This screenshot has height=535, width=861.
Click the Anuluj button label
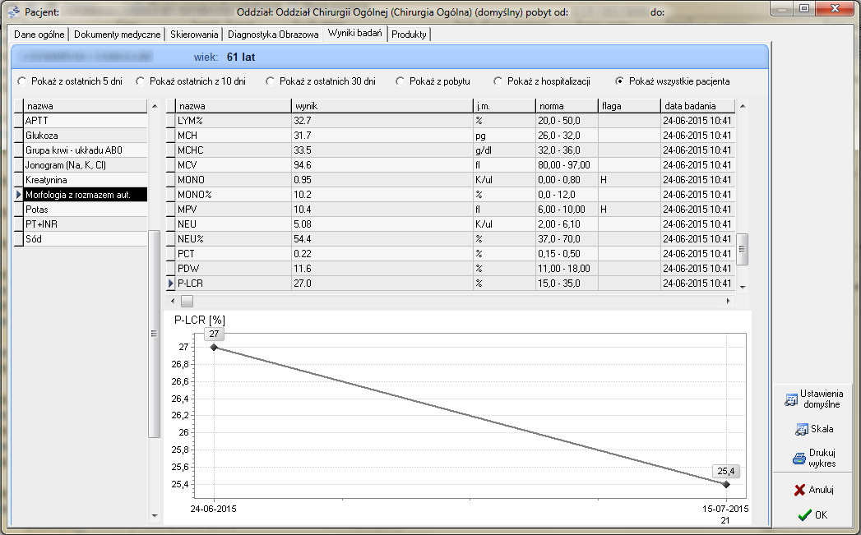click(x=822, y=490)
